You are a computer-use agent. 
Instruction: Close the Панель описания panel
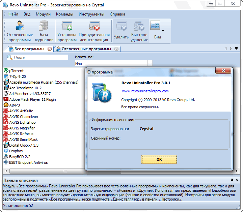click(x=237, y=180)
